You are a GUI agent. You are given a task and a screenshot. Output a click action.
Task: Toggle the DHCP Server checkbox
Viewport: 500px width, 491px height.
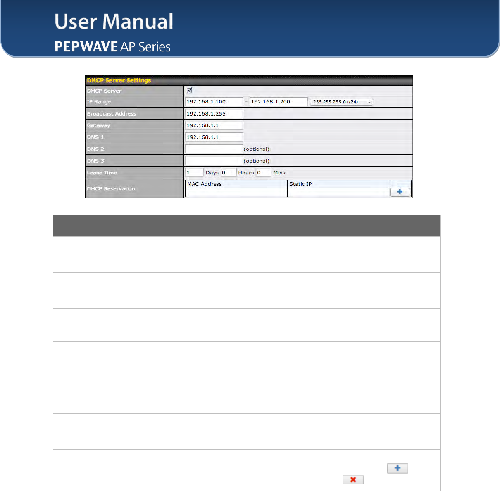pyautogui.click(x=189, y=90)
